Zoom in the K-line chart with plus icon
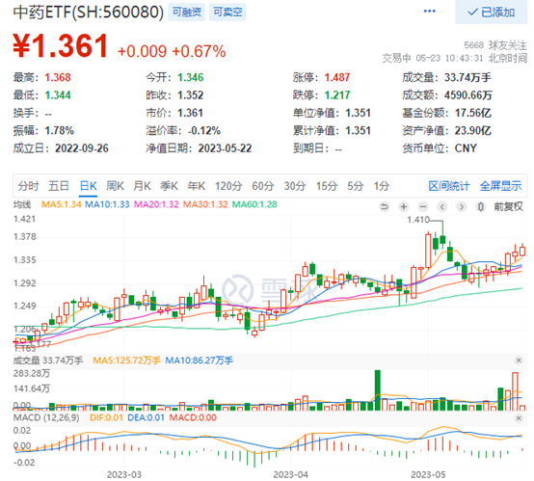The height and width of the screenshot is (481, 534). click(x=404, y=206)
